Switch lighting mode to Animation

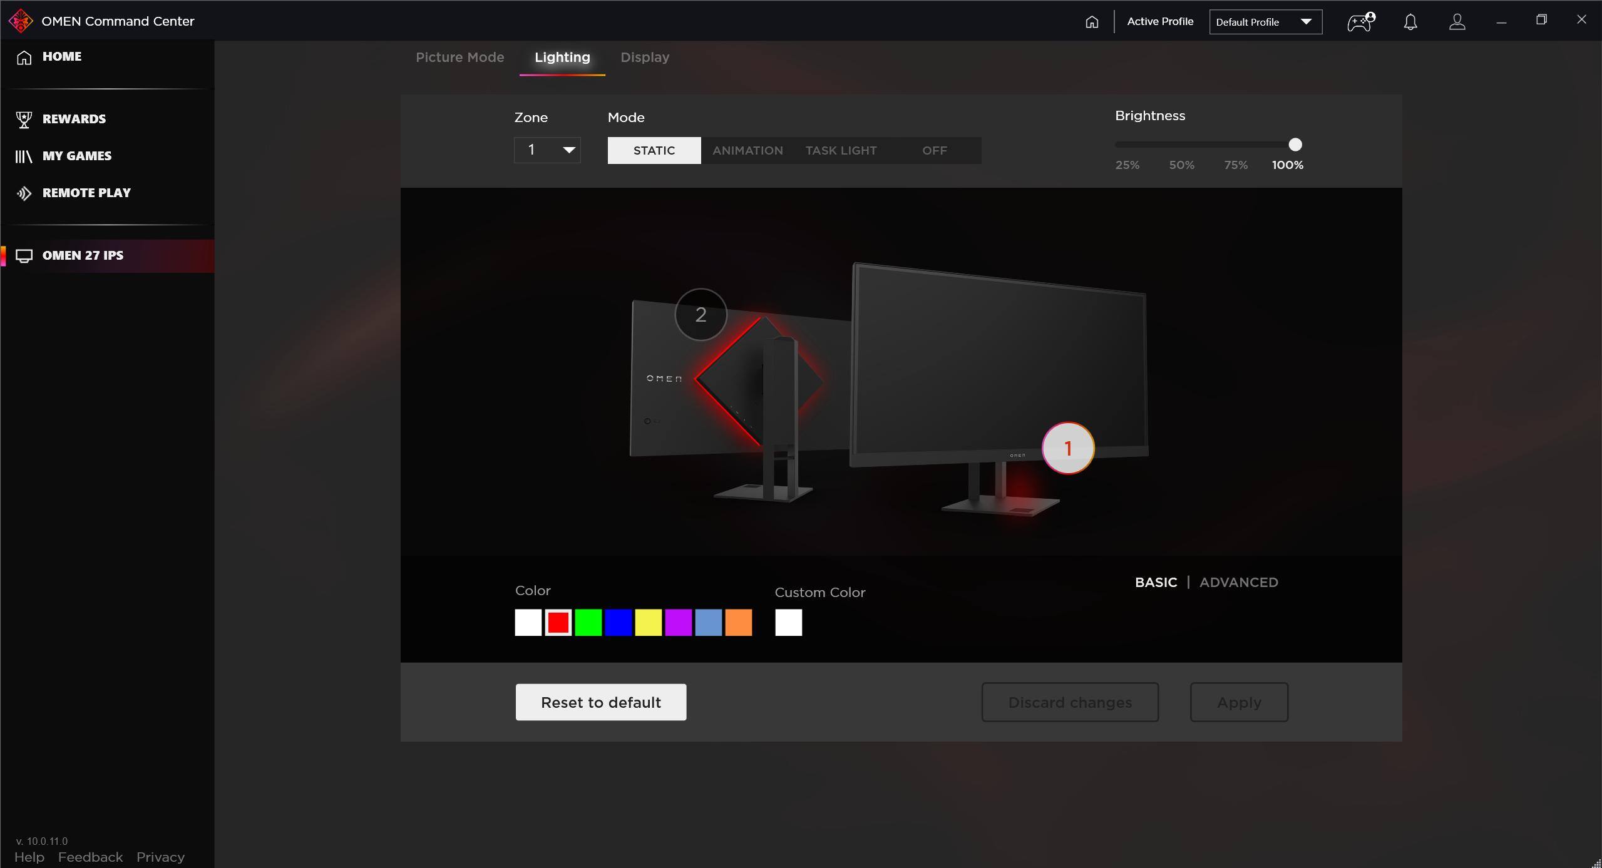747,150
